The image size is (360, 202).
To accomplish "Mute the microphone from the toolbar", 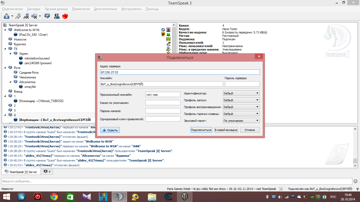I will point(26,16).
